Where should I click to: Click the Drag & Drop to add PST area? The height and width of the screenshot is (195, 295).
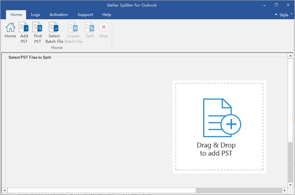(x=219, y=127)
